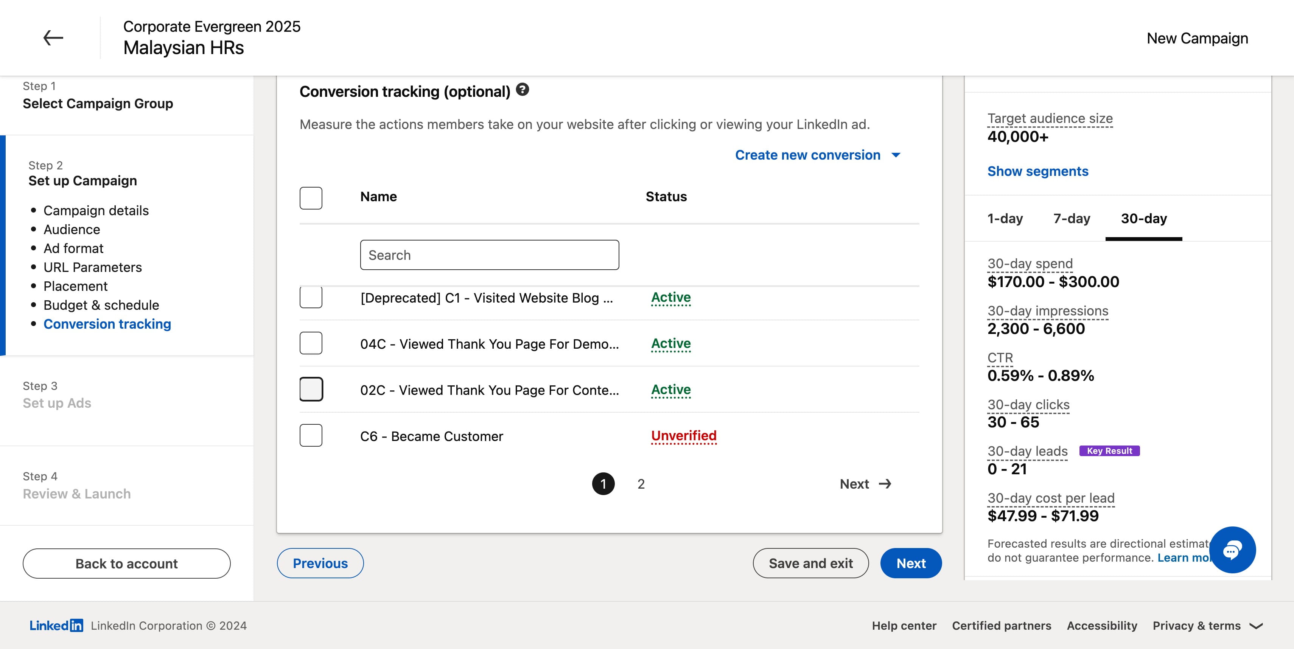The width and height of the screenshot is (1294, 649).
Task: Tick the 04C Viewed Thank You Page checkbox
Action: (311, 343)
